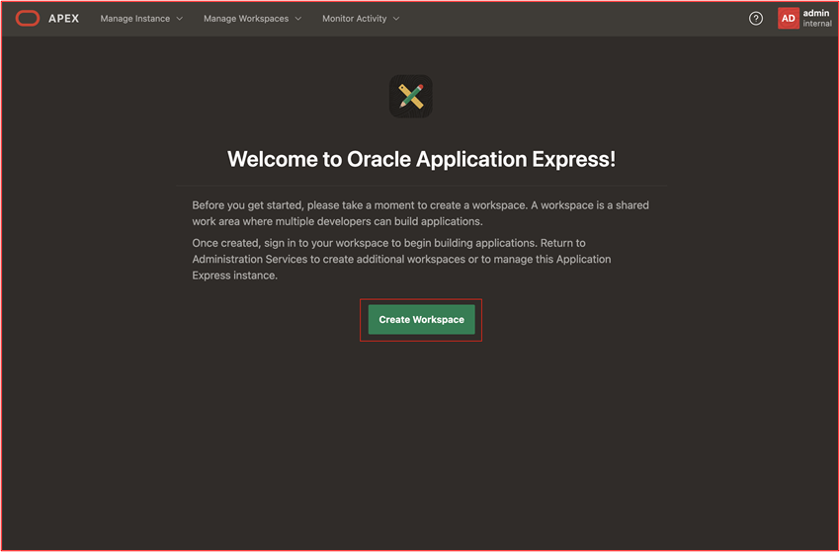Open the help question mark icon
The height and width of the screenshot is (552, 840).
click(x=755, y=19)
